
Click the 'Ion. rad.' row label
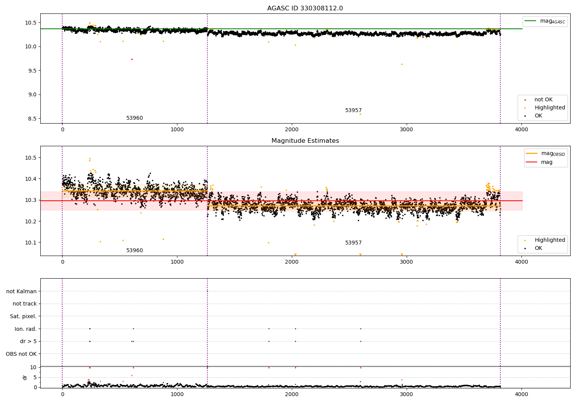pyautogui.click(x=25, y=329)
